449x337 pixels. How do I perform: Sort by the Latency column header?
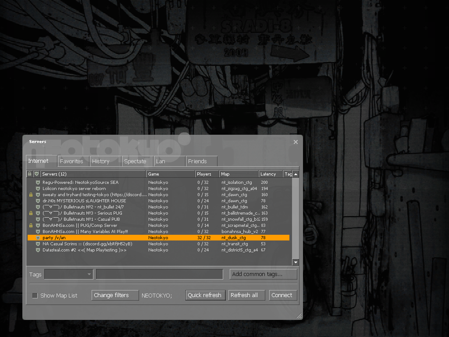[x=271, y=174]
